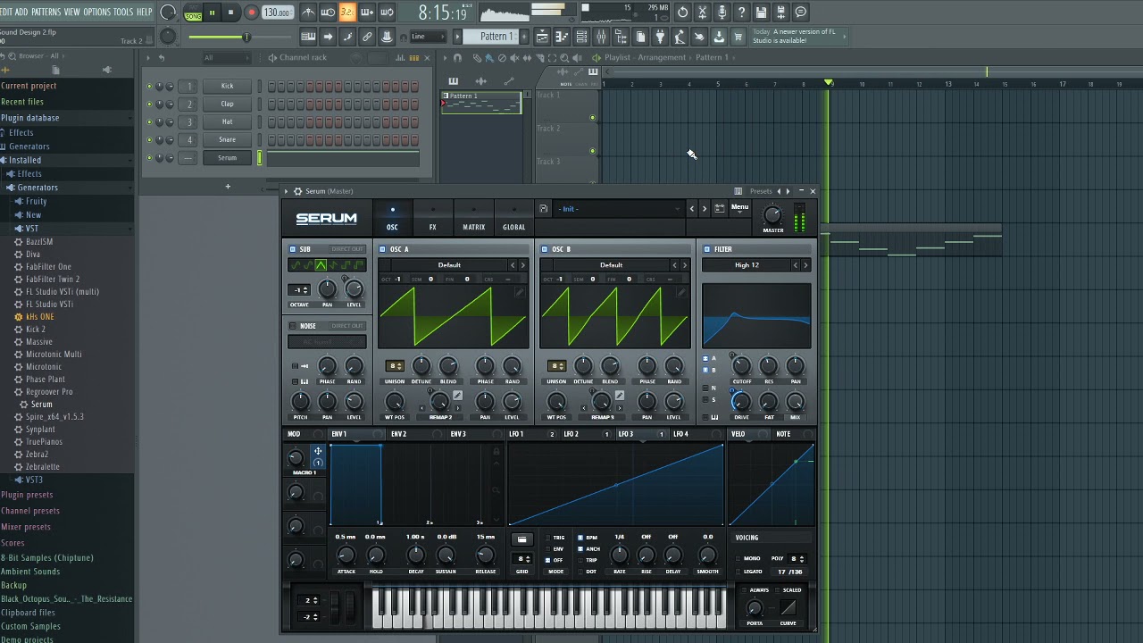
Task: Toggle the metronome icon
Action: 308,13
